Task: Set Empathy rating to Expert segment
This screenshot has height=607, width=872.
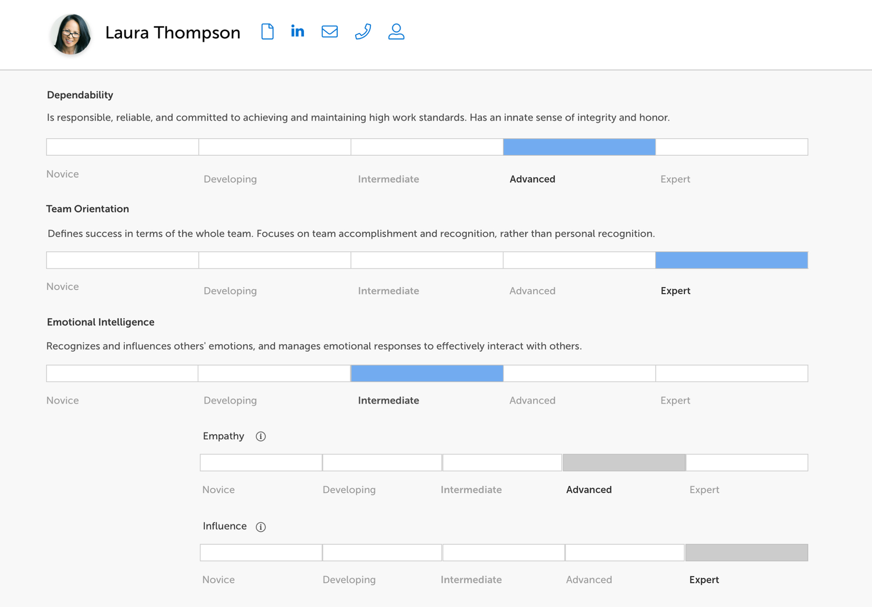Action: pyautogui.click(x=746, y=463)
